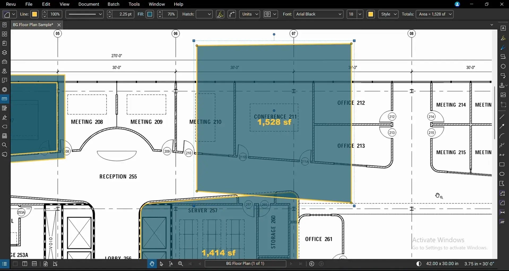
Task: Activate the Select Text tool
Action: tap(171, 264)
